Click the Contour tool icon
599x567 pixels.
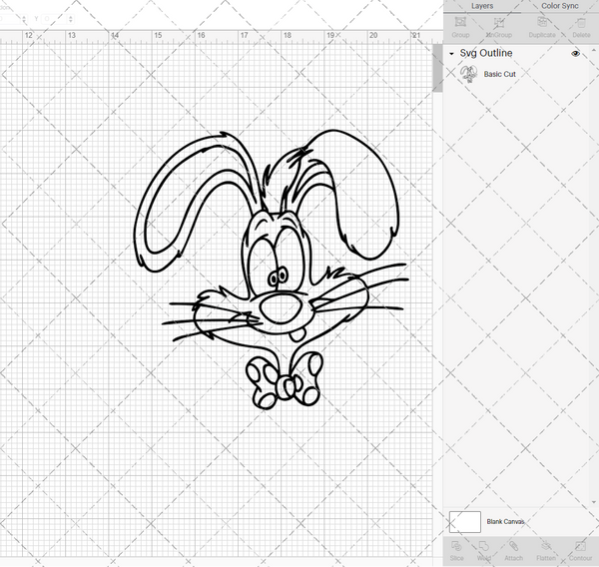(580, 546)
